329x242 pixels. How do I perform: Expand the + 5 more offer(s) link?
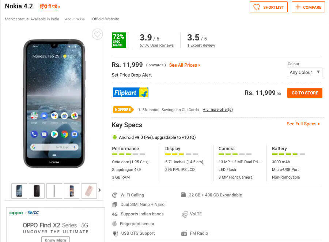(x=218, y=110)
